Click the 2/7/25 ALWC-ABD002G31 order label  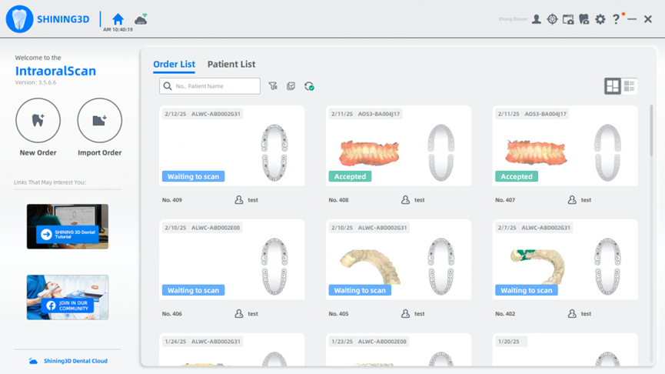(x=534, y=228)
